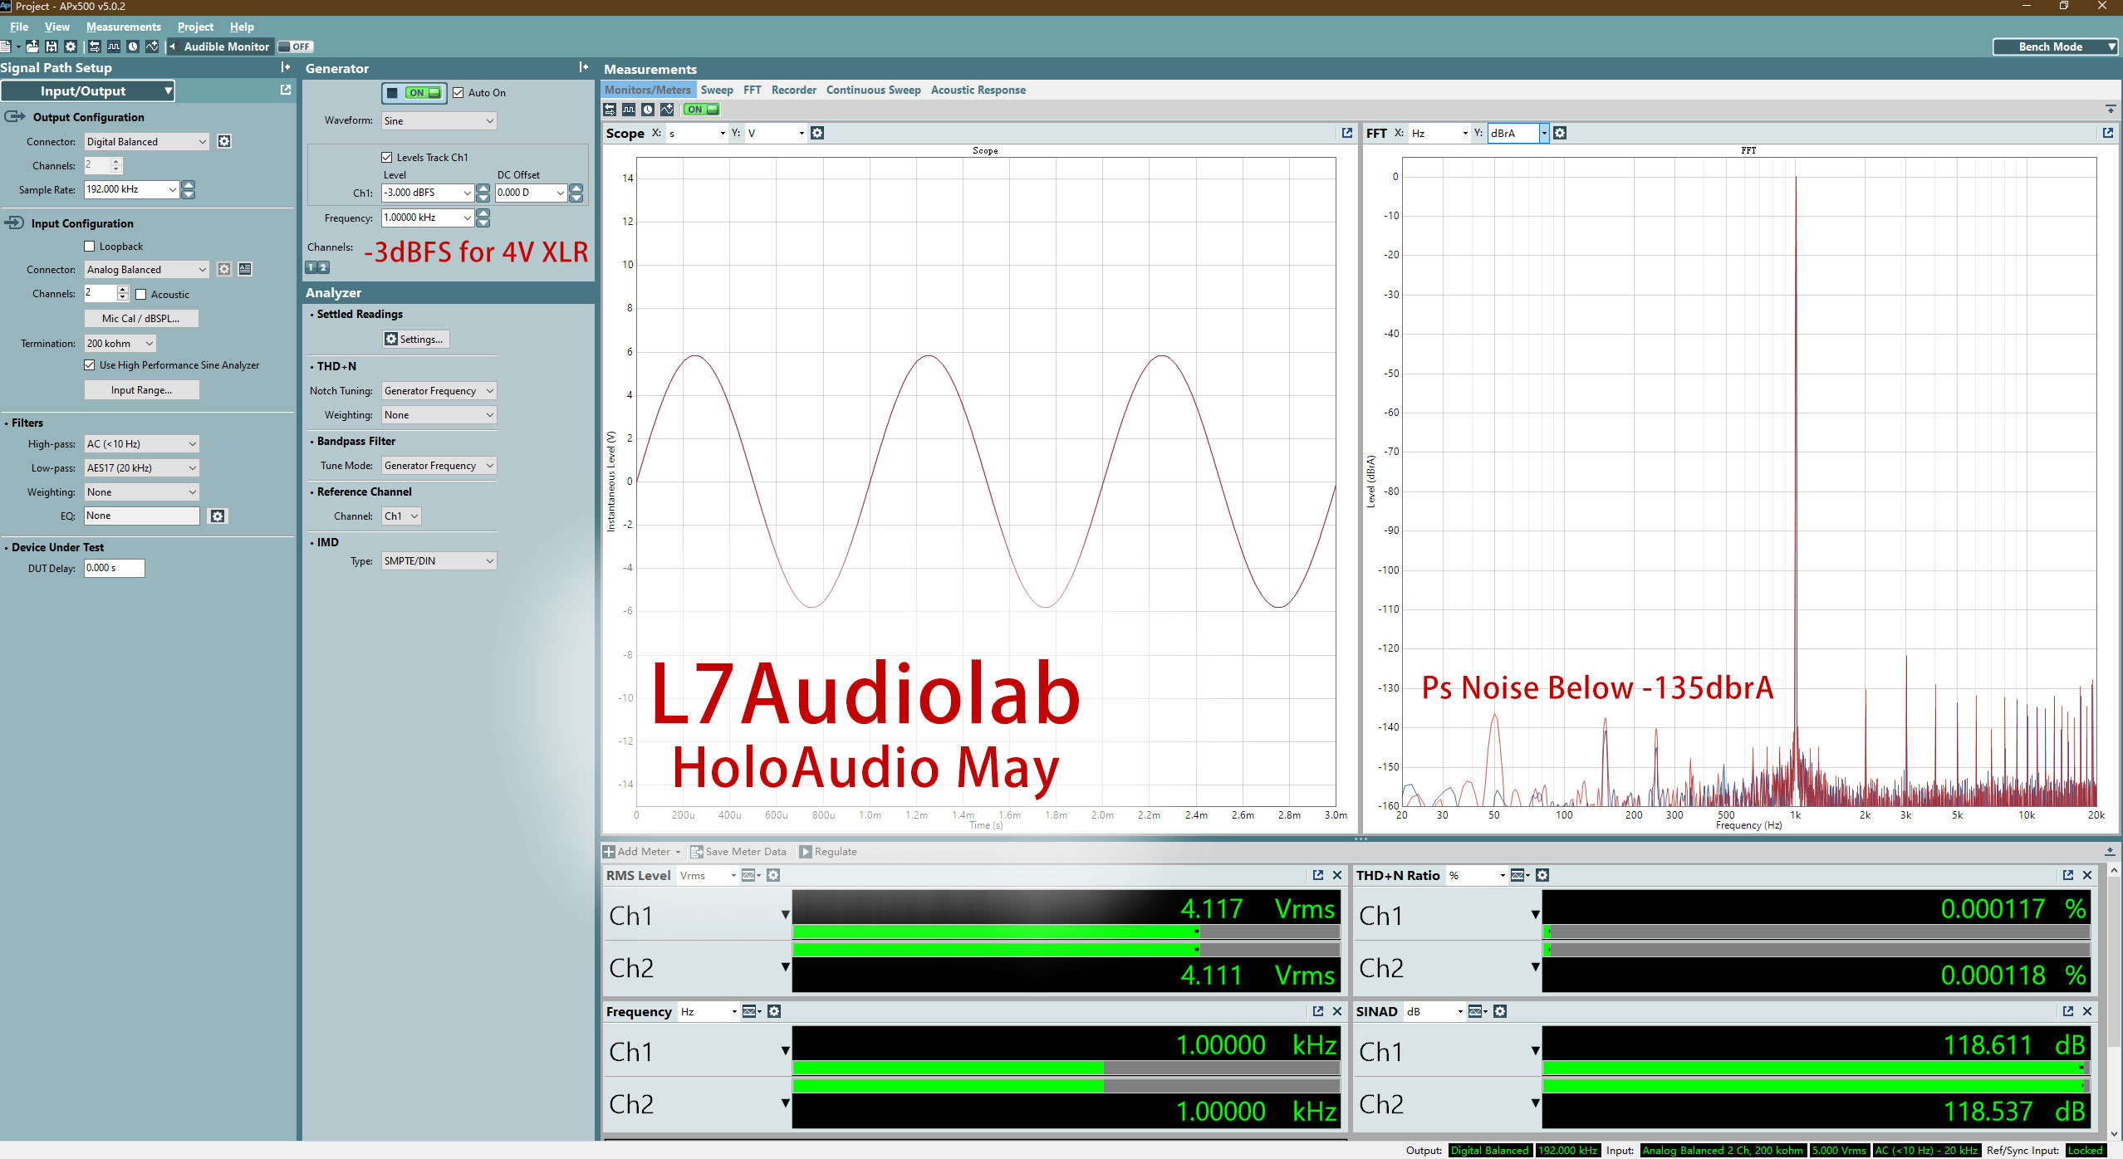This screenshot has width=2123, height=1159.
Task: Open the Measurements menu
Action: (x=123, y=27)
